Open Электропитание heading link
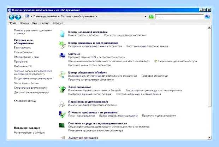The height and width of the screenshot is (147, 219). (79, 87)
